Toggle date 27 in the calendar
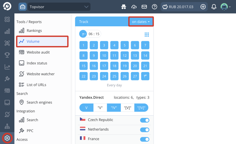 point(135,76)
